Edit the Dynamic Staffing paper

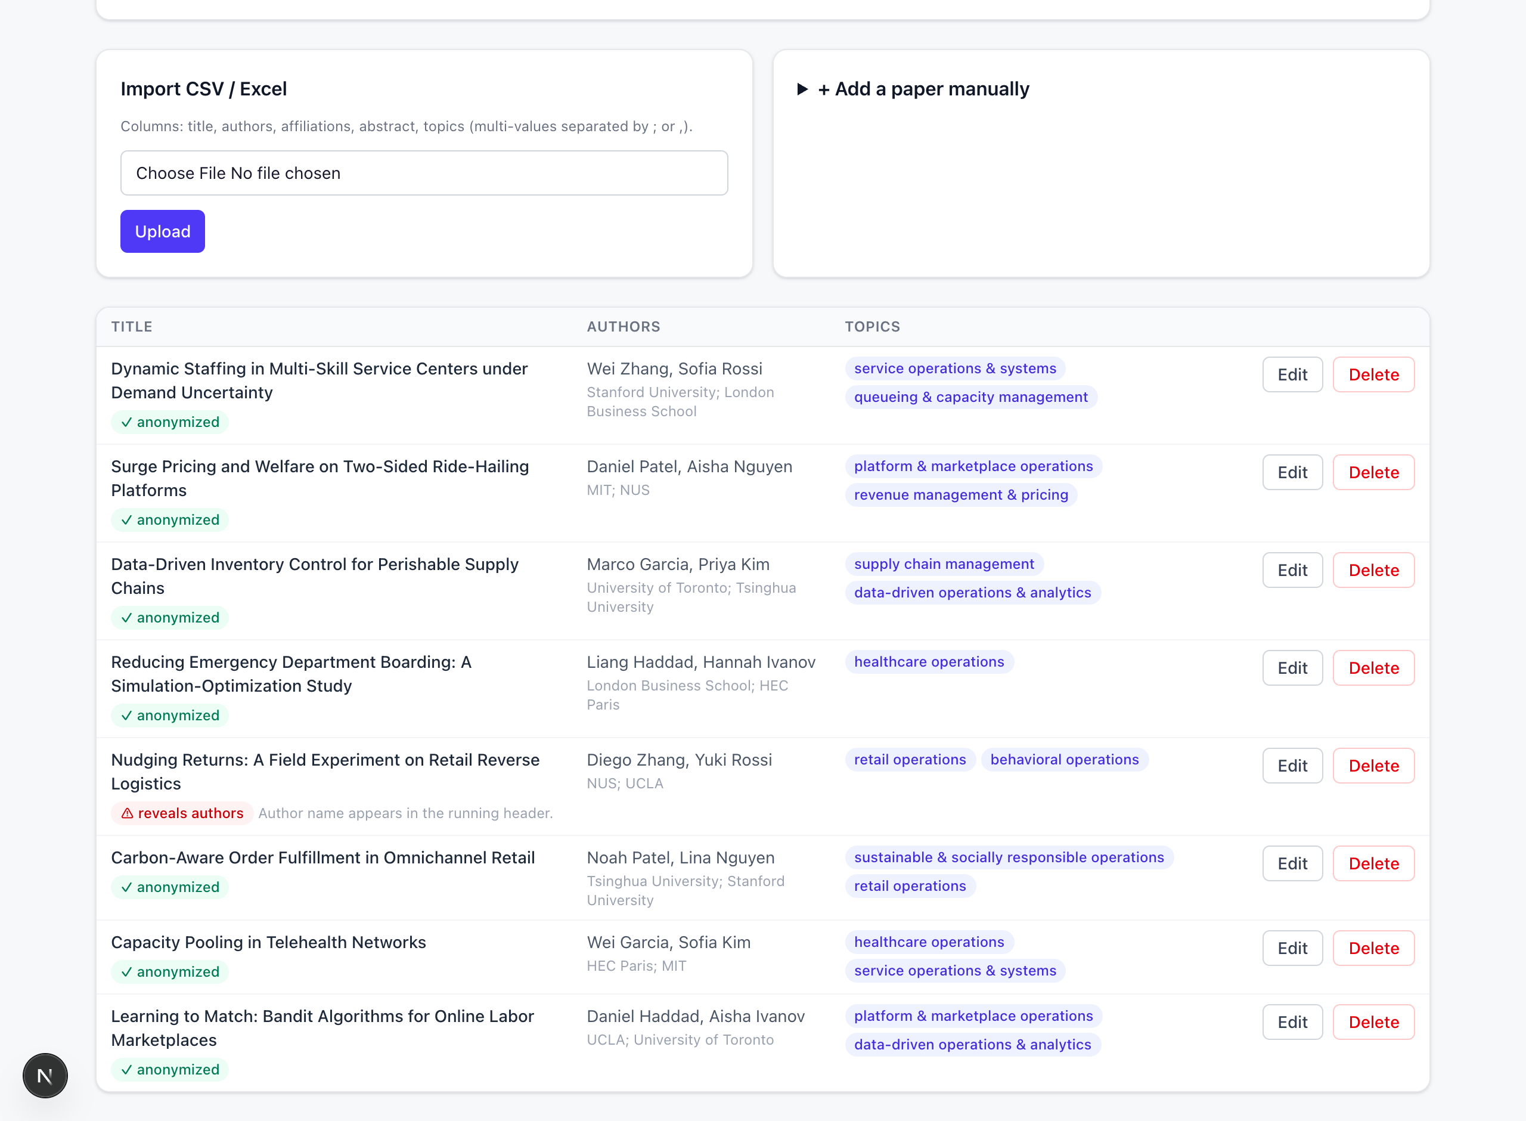coord(1292,374)
